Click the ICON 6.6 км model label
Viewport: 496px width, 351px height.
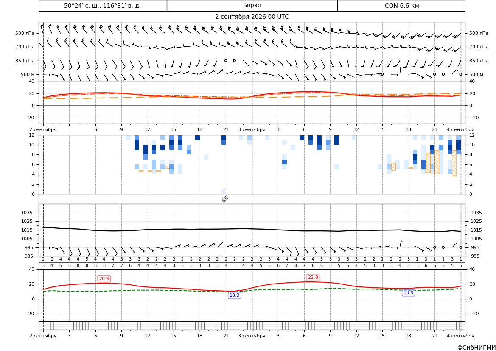(401, 6)
